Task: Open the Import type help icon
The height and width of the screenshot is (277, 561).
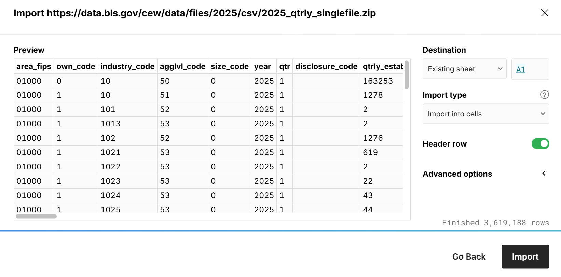Action: [x=544, y=95]
